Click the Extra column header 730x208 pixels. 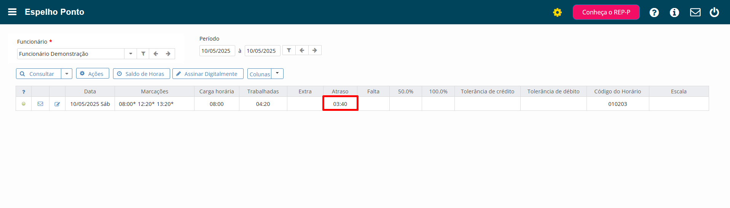(305, 91)
